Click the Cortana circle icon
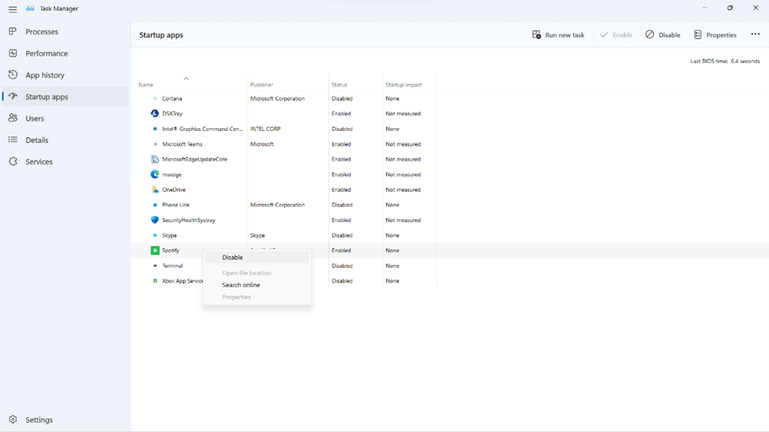This screenshot has width=769, height=432. 155,99
